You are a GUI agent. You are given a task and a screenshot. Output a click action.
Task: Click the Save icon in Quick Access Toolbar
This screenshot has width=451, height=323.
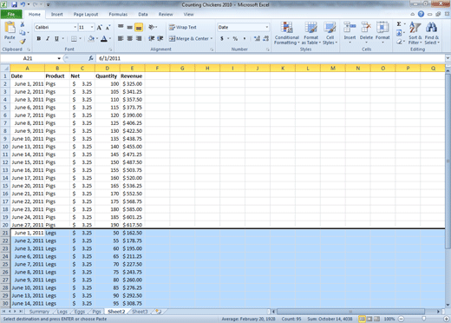coord(14,4)
